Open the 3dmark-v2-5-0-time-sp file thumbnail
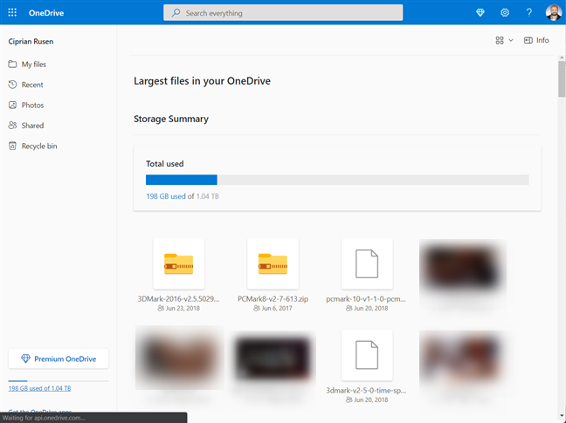Screen dimensions: 566x423 point(367,355)
